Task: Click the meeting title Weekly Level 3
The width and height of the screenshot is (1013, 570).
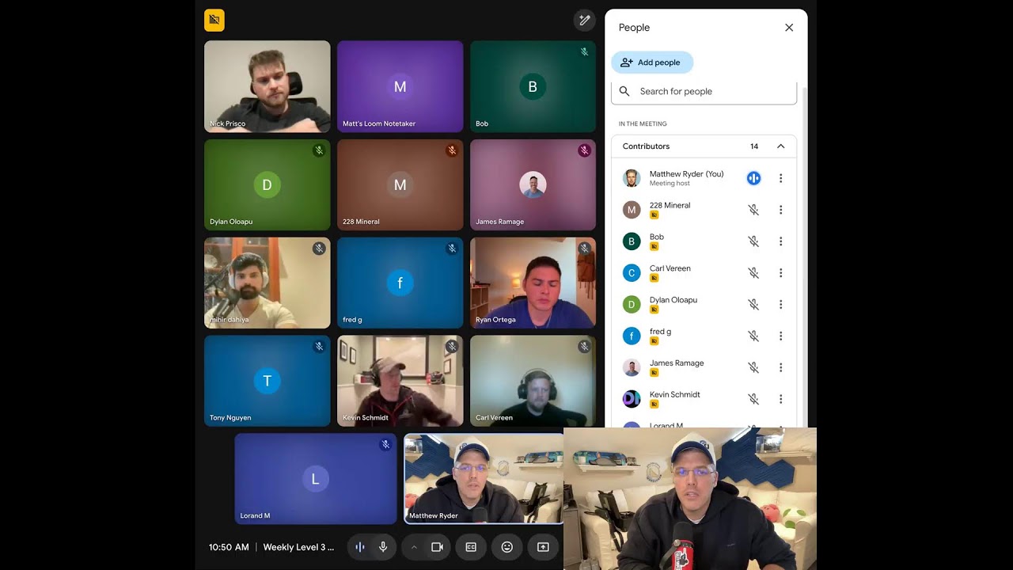Action: (298, 547)
